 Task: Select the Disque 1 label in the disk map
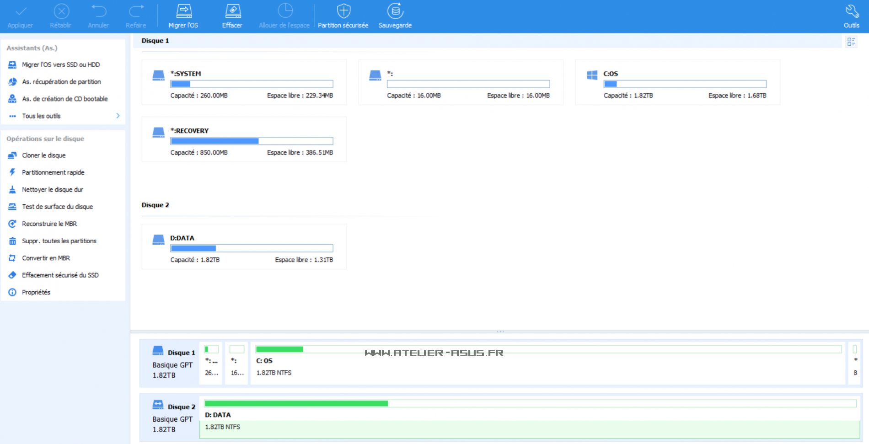181,353
